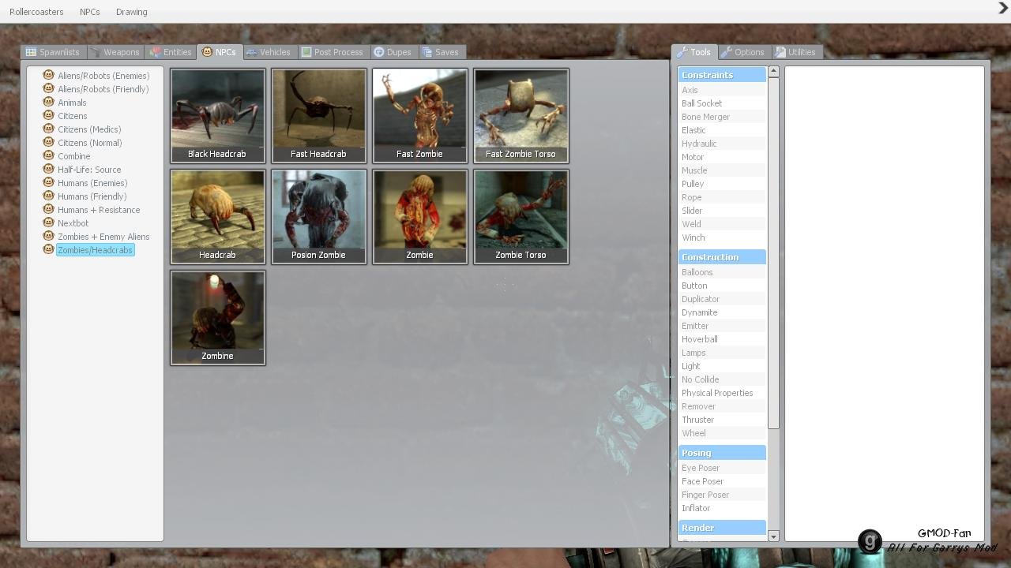Select the Duplicator tool
The height and width of the screenshot is (568, 1011).
click(x=722, y=299)
